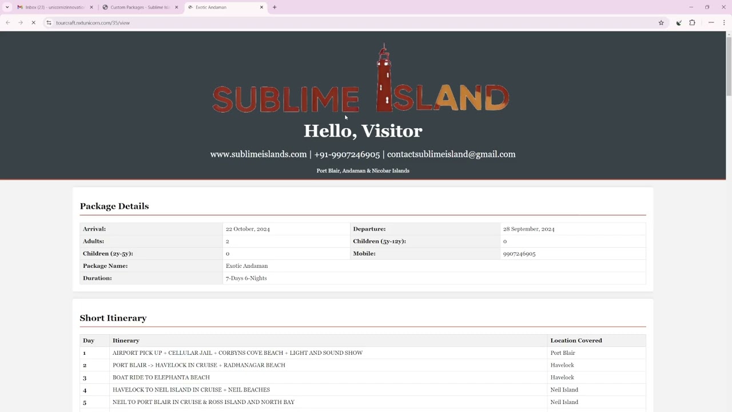Click the Hello, Visitor heading
732x412 pixels.
363,131
